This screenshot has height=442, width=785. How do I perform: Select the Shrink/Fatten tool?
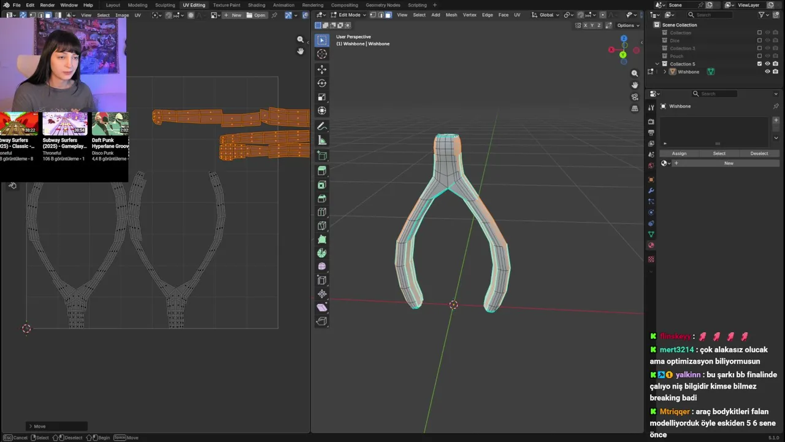click(x=322, y=293)
